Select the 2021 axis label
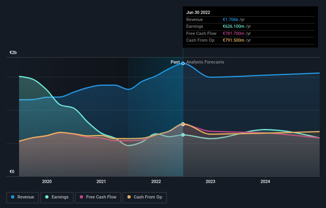This screenshot has height=208, width=326. click(101, 182)
